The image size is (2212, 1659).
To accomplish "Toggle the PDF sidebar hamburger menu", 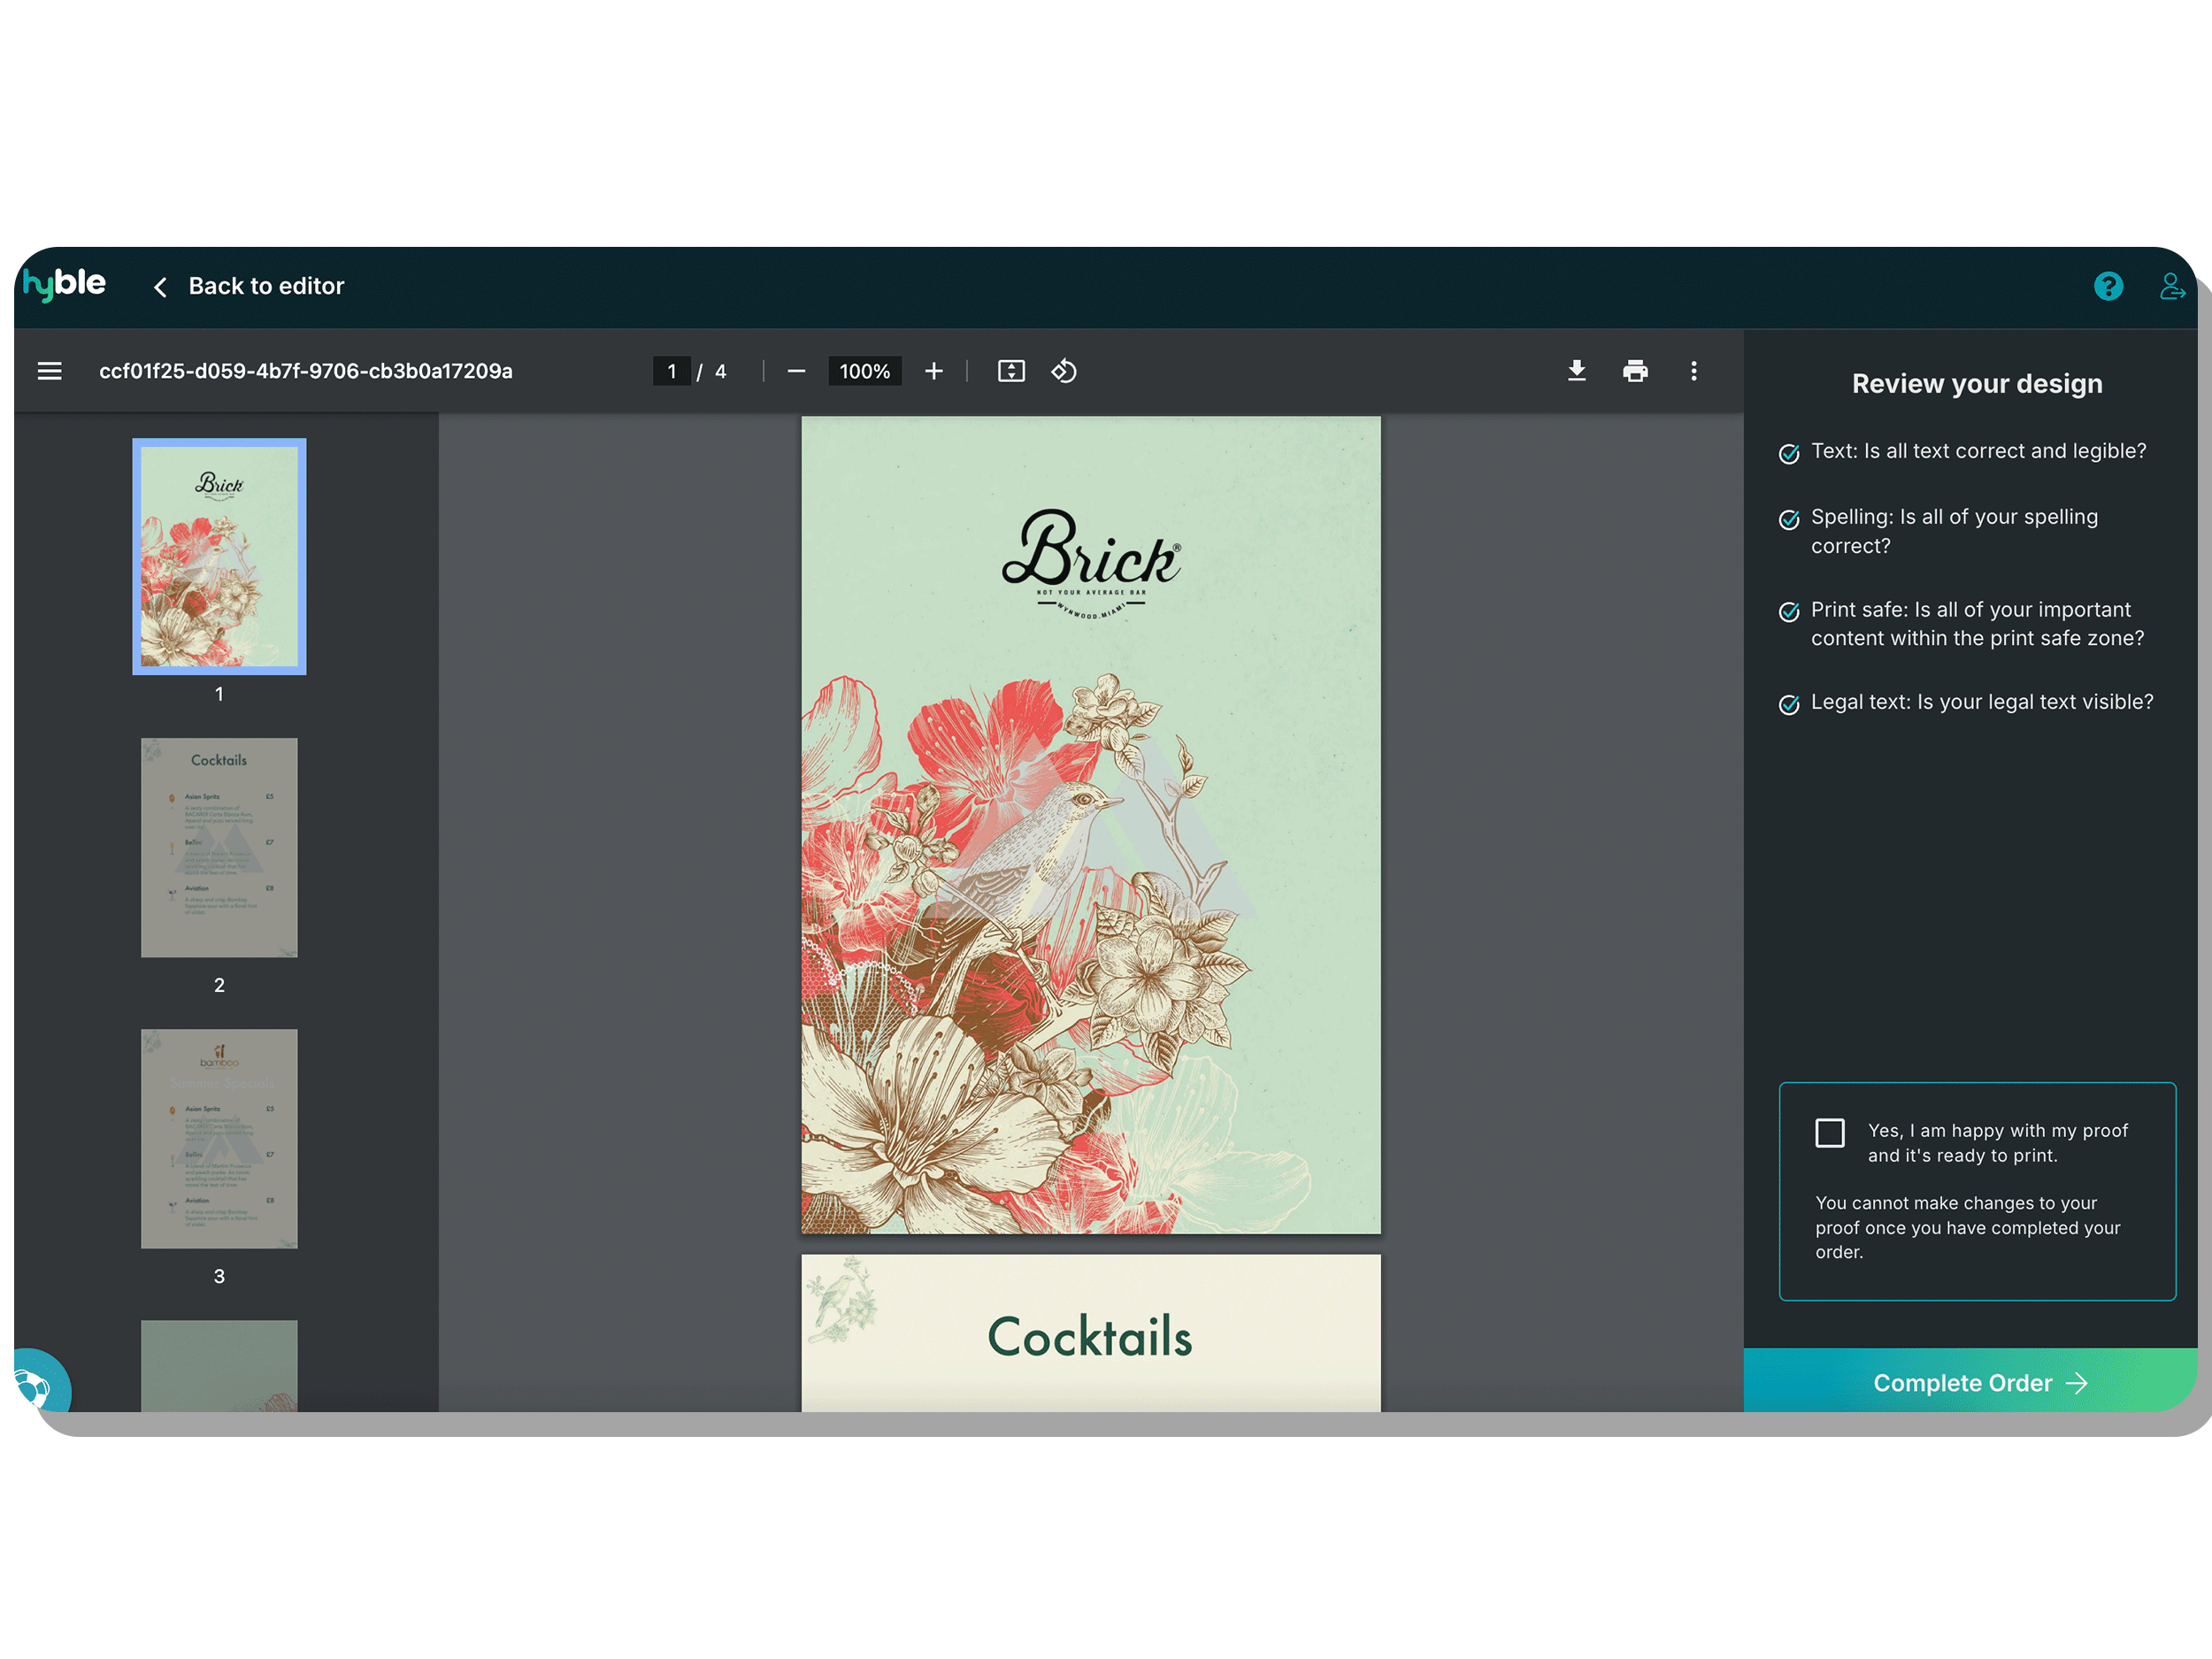I will [49, 371].
